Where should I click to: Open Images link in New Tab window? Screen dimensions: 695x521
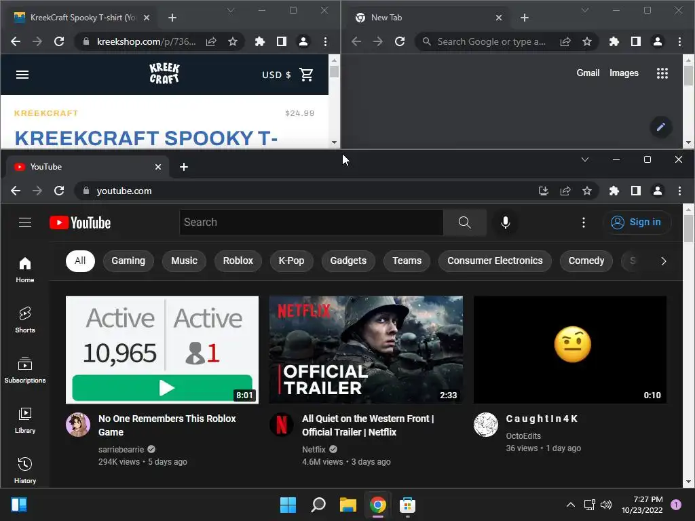click(624, 73)
